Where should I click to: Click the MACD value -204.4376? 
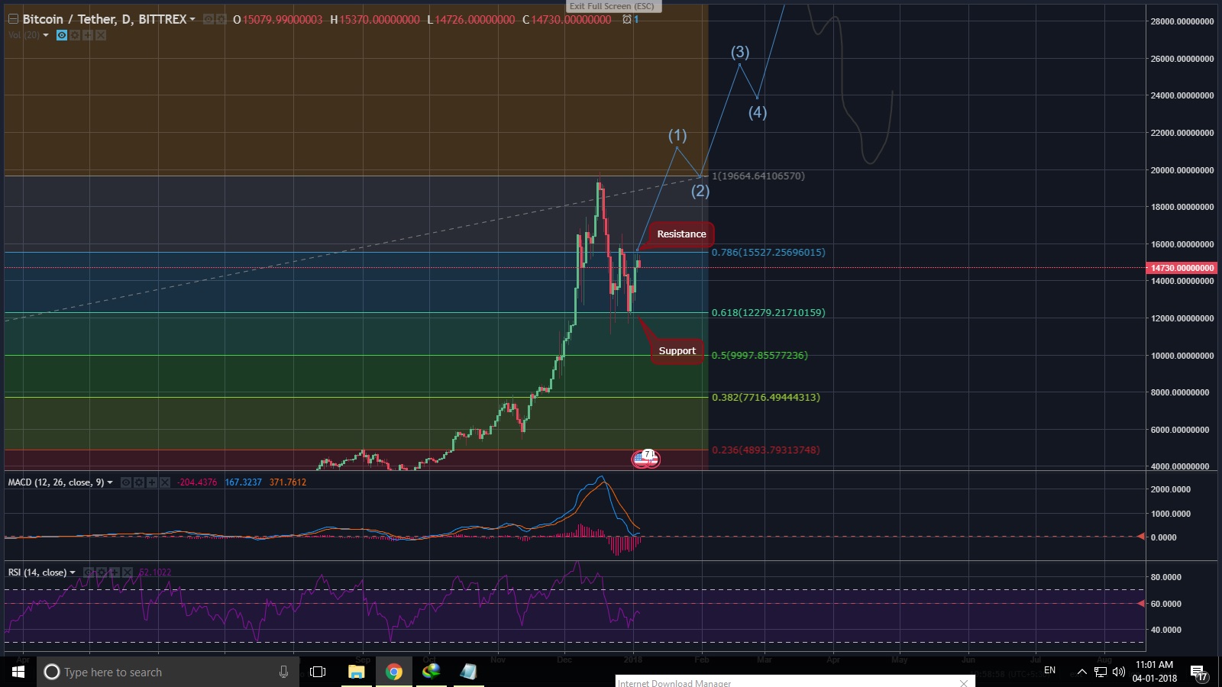(197, 482)
